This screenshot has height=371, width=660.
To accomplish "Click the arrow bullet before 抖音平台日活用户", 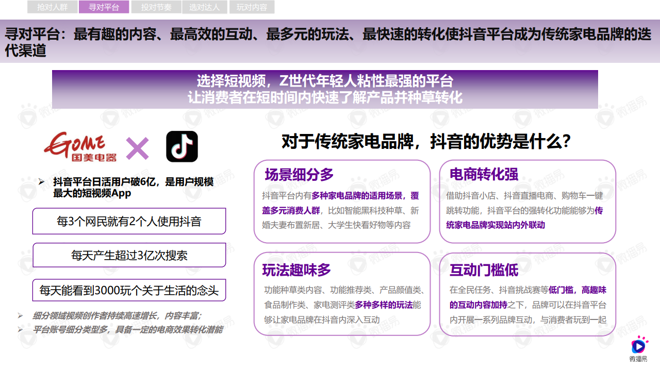I will click(x=42, y=182).
